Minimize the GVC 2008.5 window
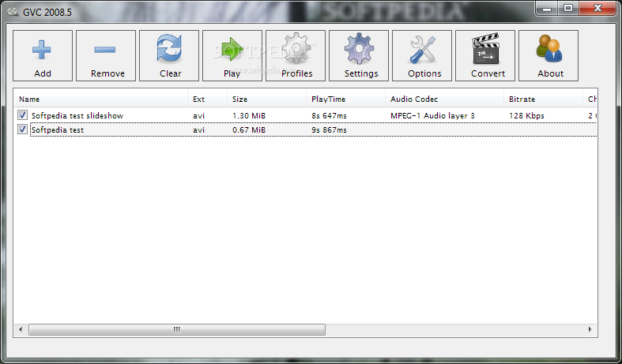The width and height of the screenshot is (622, 364). coord(547,9)
